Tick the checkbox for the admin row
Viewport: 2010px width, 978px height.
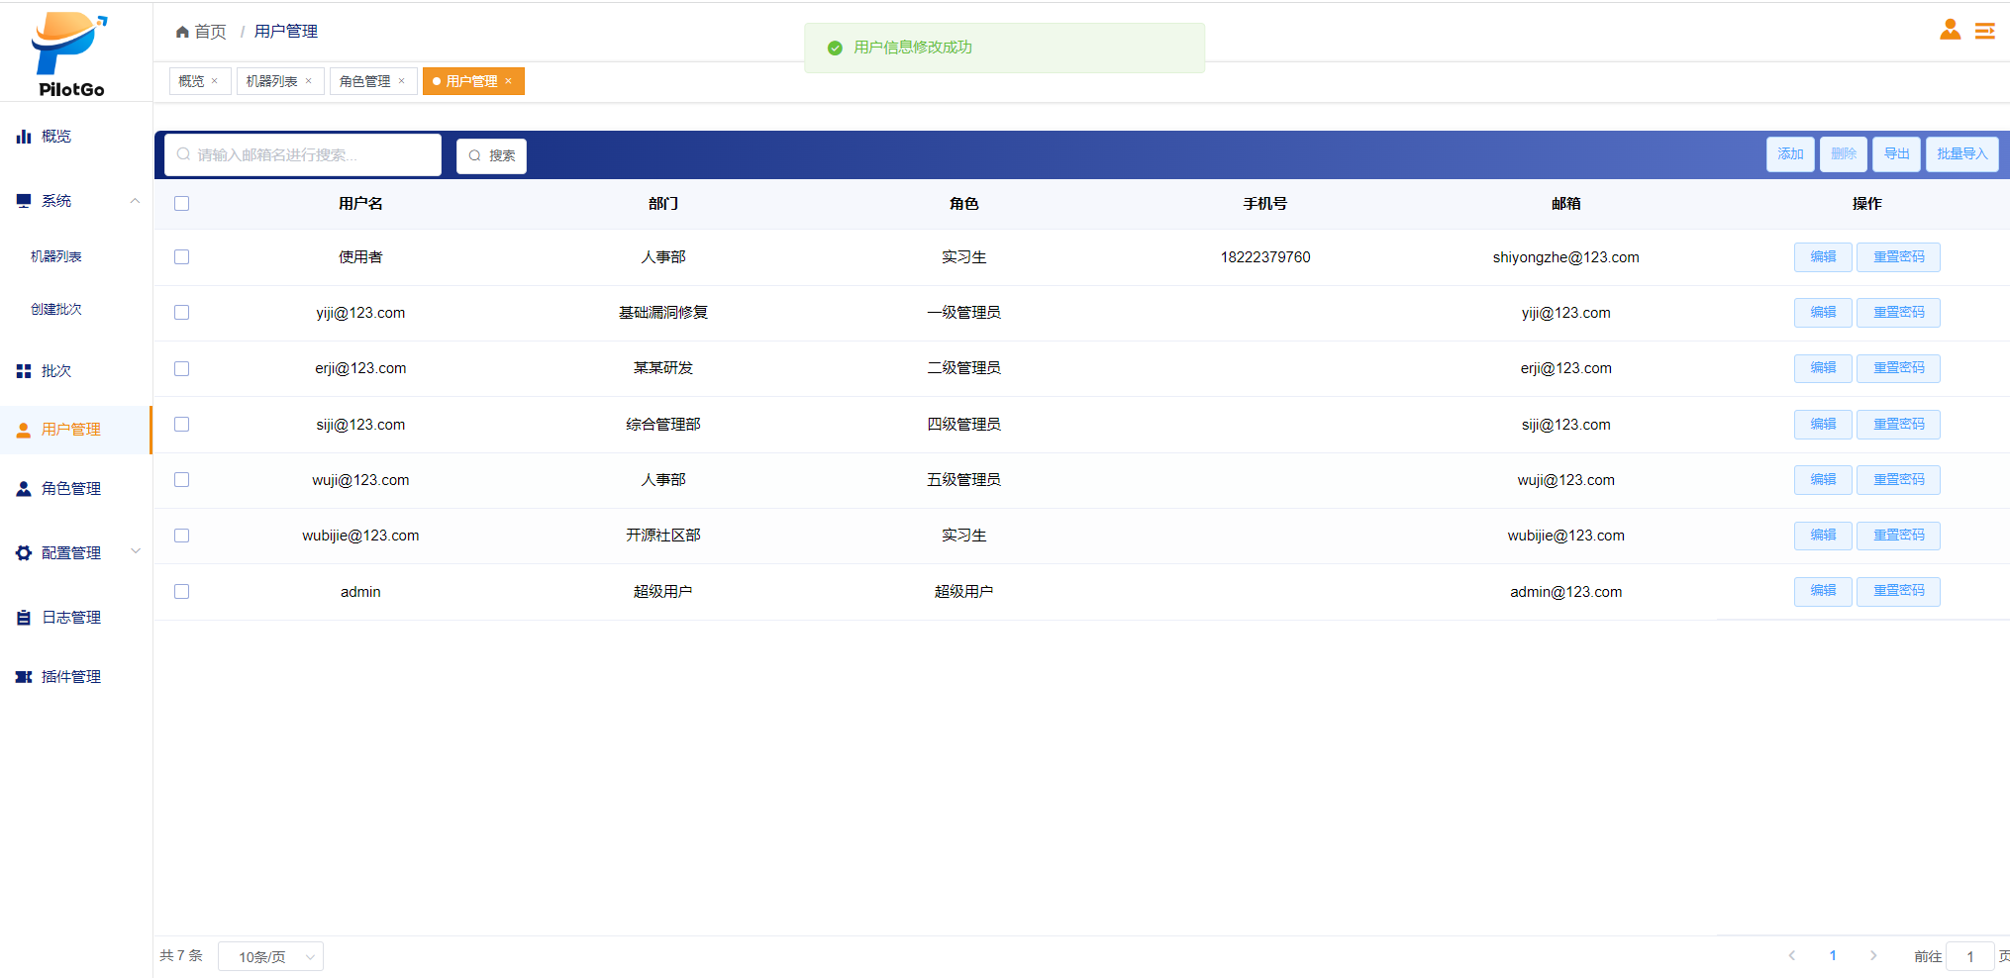[x=181, y=592]
